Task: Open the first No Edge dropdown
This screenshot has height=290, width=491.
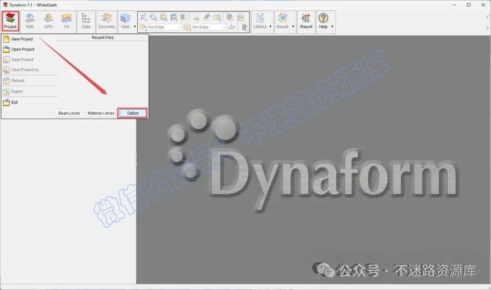Action: coord(165,27)
